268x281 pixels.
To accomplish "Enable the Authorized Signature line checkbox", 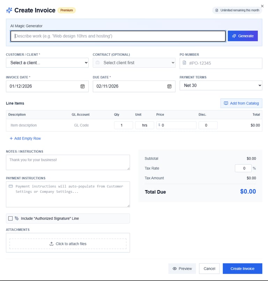I will click(10, 218).
